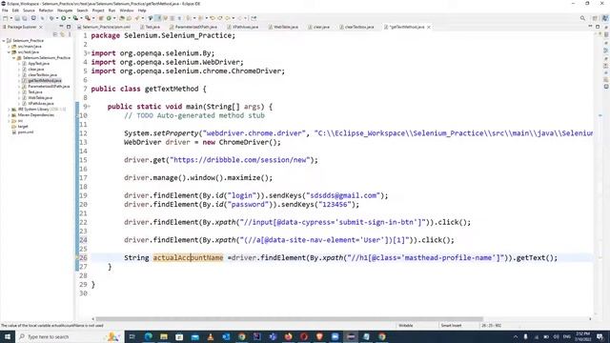
Task: Select clearTextbox.java in Package Explorer
Action: 42,74
